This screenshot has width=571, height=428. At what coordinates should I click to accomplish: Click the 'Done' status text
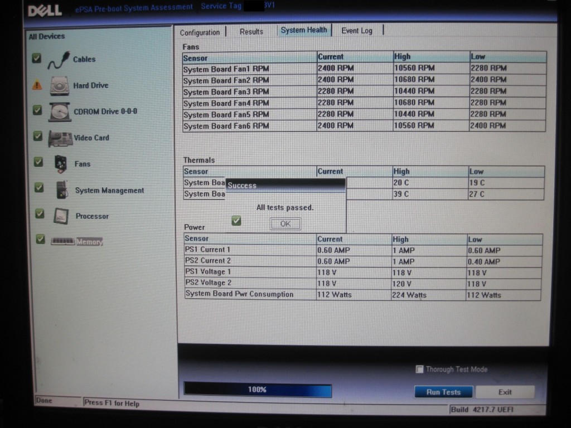tap(44, 400)
